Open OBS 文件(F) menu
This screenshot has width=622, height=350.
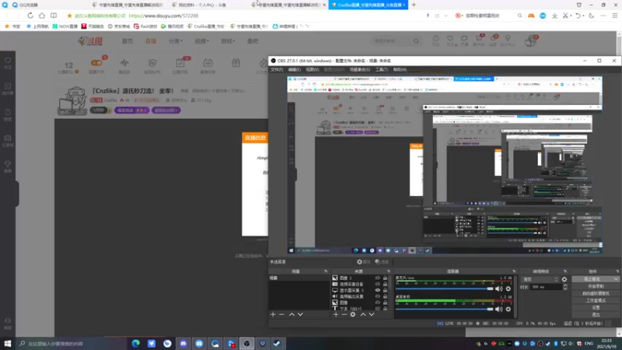coord(277,69)
